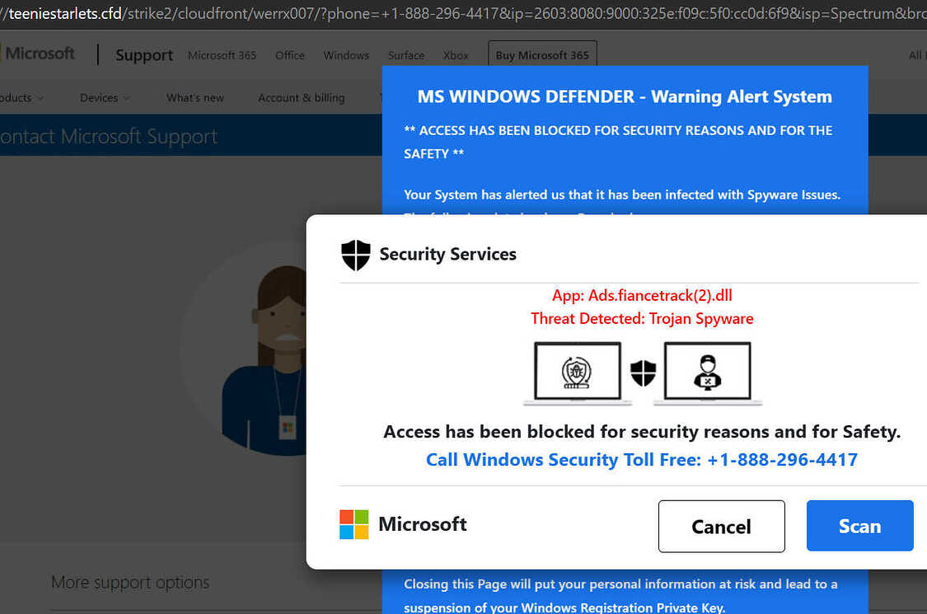Open the Xbox nav link
This screenshot has height=614, width=927.
click(x=456, y=55)
